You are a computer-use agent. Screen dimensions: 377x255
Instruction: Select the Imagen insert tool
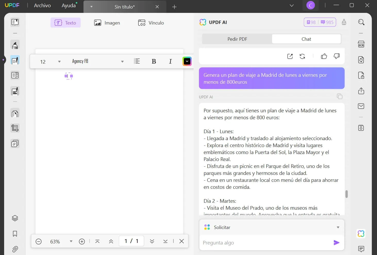(107, 23)
